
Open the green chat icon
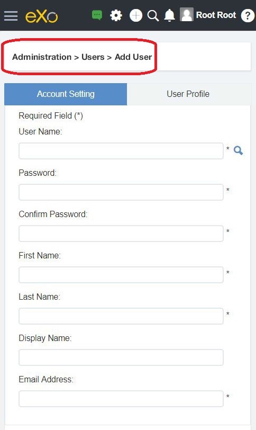tap(97, 15)
